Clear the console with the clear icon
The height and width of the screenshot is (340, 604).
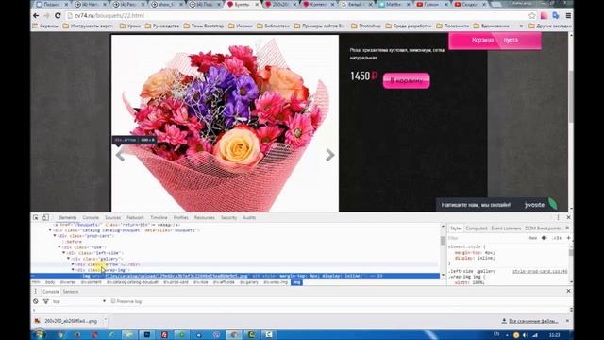(36, 301)
